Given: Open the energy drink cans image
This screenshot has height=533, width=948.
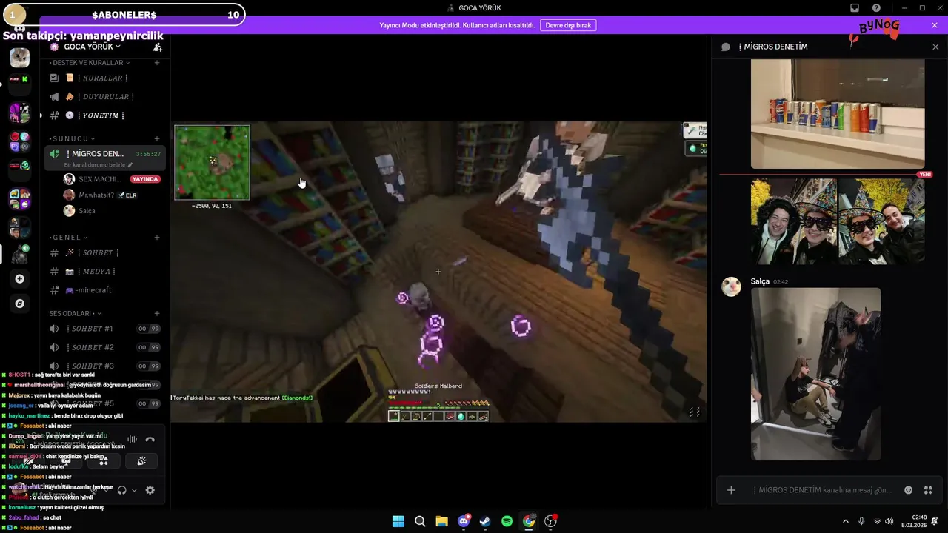Looking at the screenshot, I should pyautogui.click(x=838, y=114).
